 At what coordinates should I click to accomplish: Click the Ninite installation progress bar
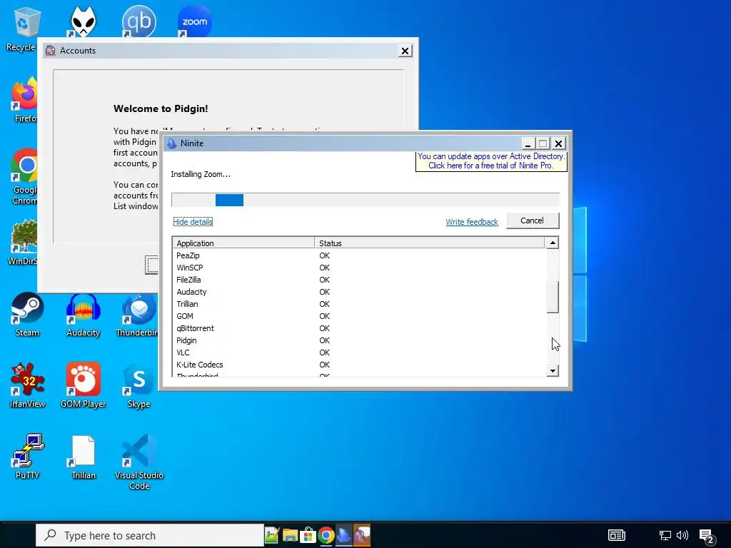pos(365,200)
